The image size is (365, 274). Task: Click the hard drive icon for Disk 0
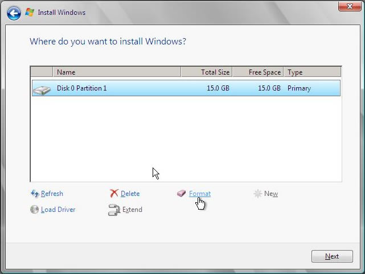[41, 89]
